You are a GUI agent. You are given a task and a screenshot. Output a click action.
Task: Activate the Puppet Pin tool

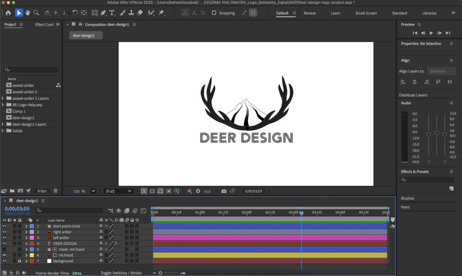coord(161,13)
